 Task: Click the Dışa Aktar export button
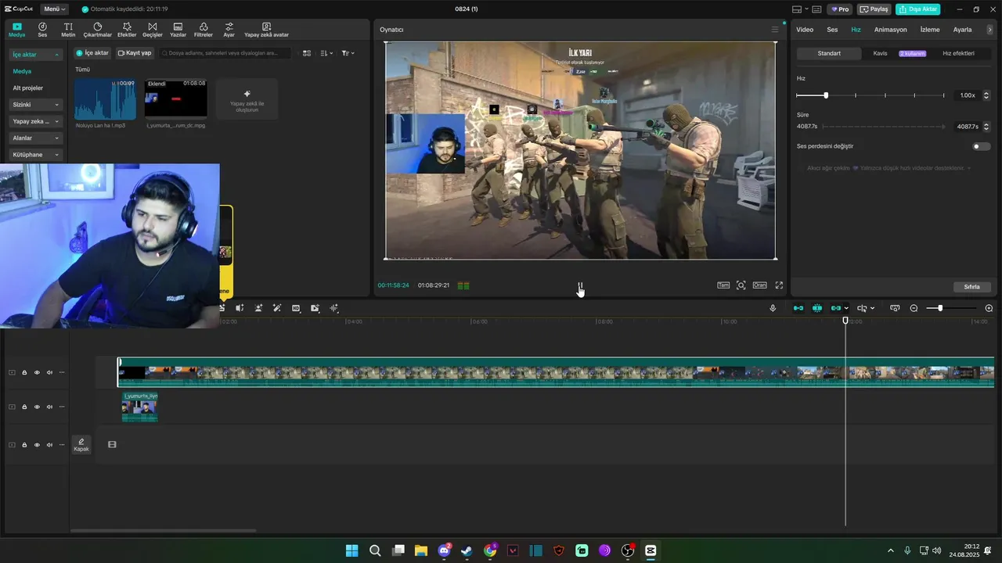pos(917,9)
